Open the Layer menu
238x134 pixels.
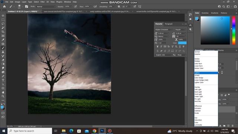[x=24, y=2]
